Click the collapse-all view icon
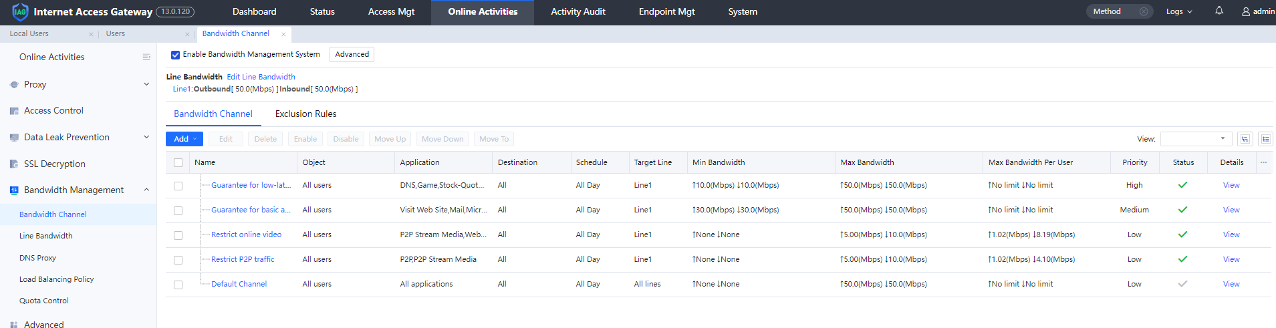 (1245, 139)
